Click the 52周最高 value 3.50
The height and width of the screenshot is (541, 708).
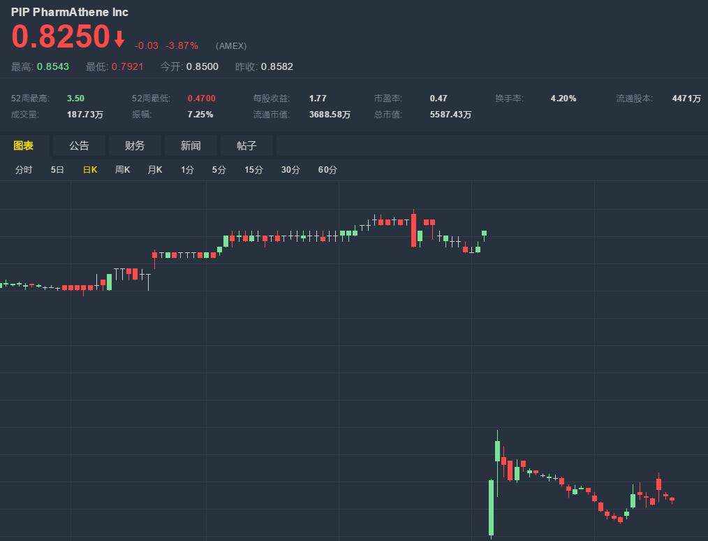click(75, 99)
